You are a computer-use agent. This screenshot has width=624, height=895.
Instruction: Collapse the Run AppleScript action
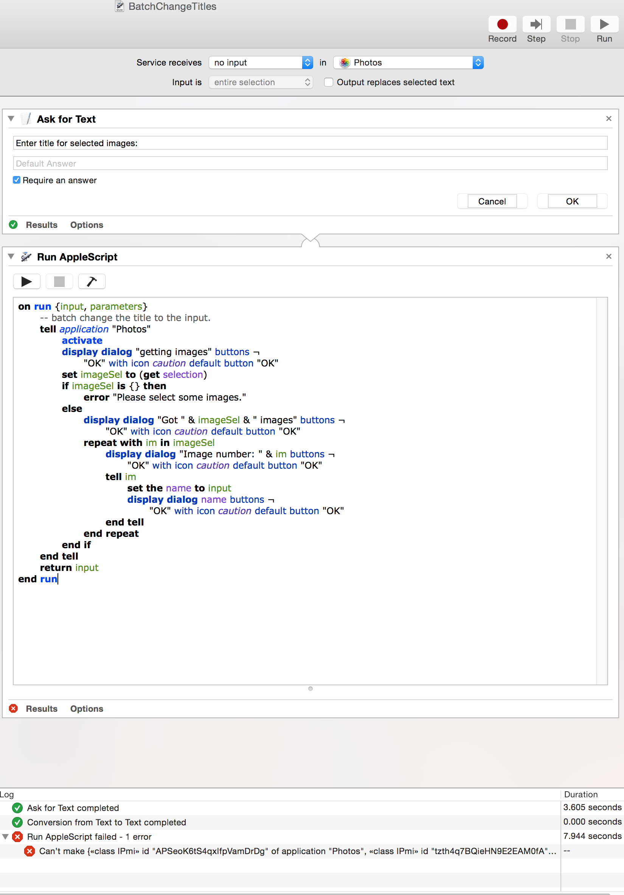point(11,256)
